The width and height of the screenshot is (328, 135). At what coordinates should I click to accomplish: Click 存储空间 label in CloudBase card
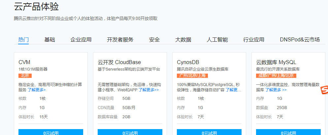click(106, 99)
